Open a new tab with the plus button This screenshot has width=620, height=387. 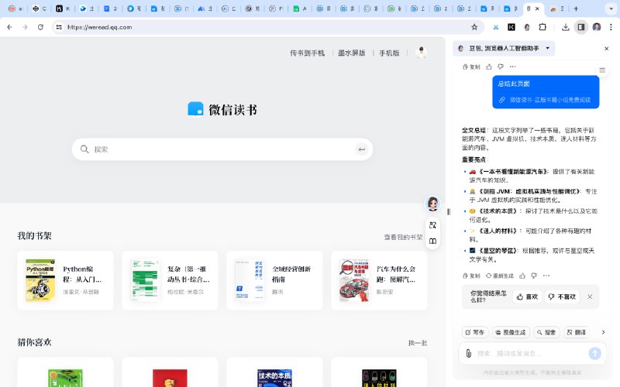click(x=576, y=9)
